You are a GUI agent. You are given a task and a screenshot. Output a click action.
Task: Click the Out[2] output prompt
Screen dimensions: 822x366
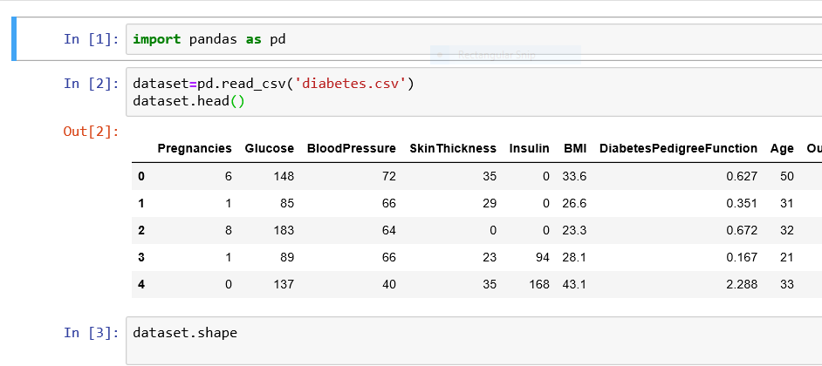coord(91,132)
